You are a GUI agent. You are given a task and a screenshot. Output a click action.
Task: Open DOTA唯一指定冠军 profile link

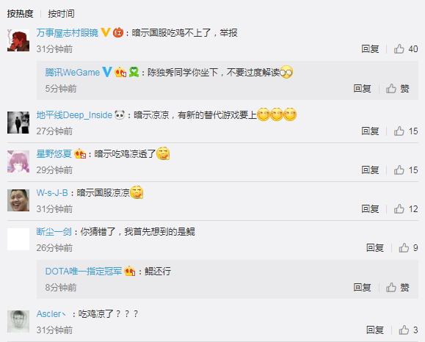click(x=84, y=271)
